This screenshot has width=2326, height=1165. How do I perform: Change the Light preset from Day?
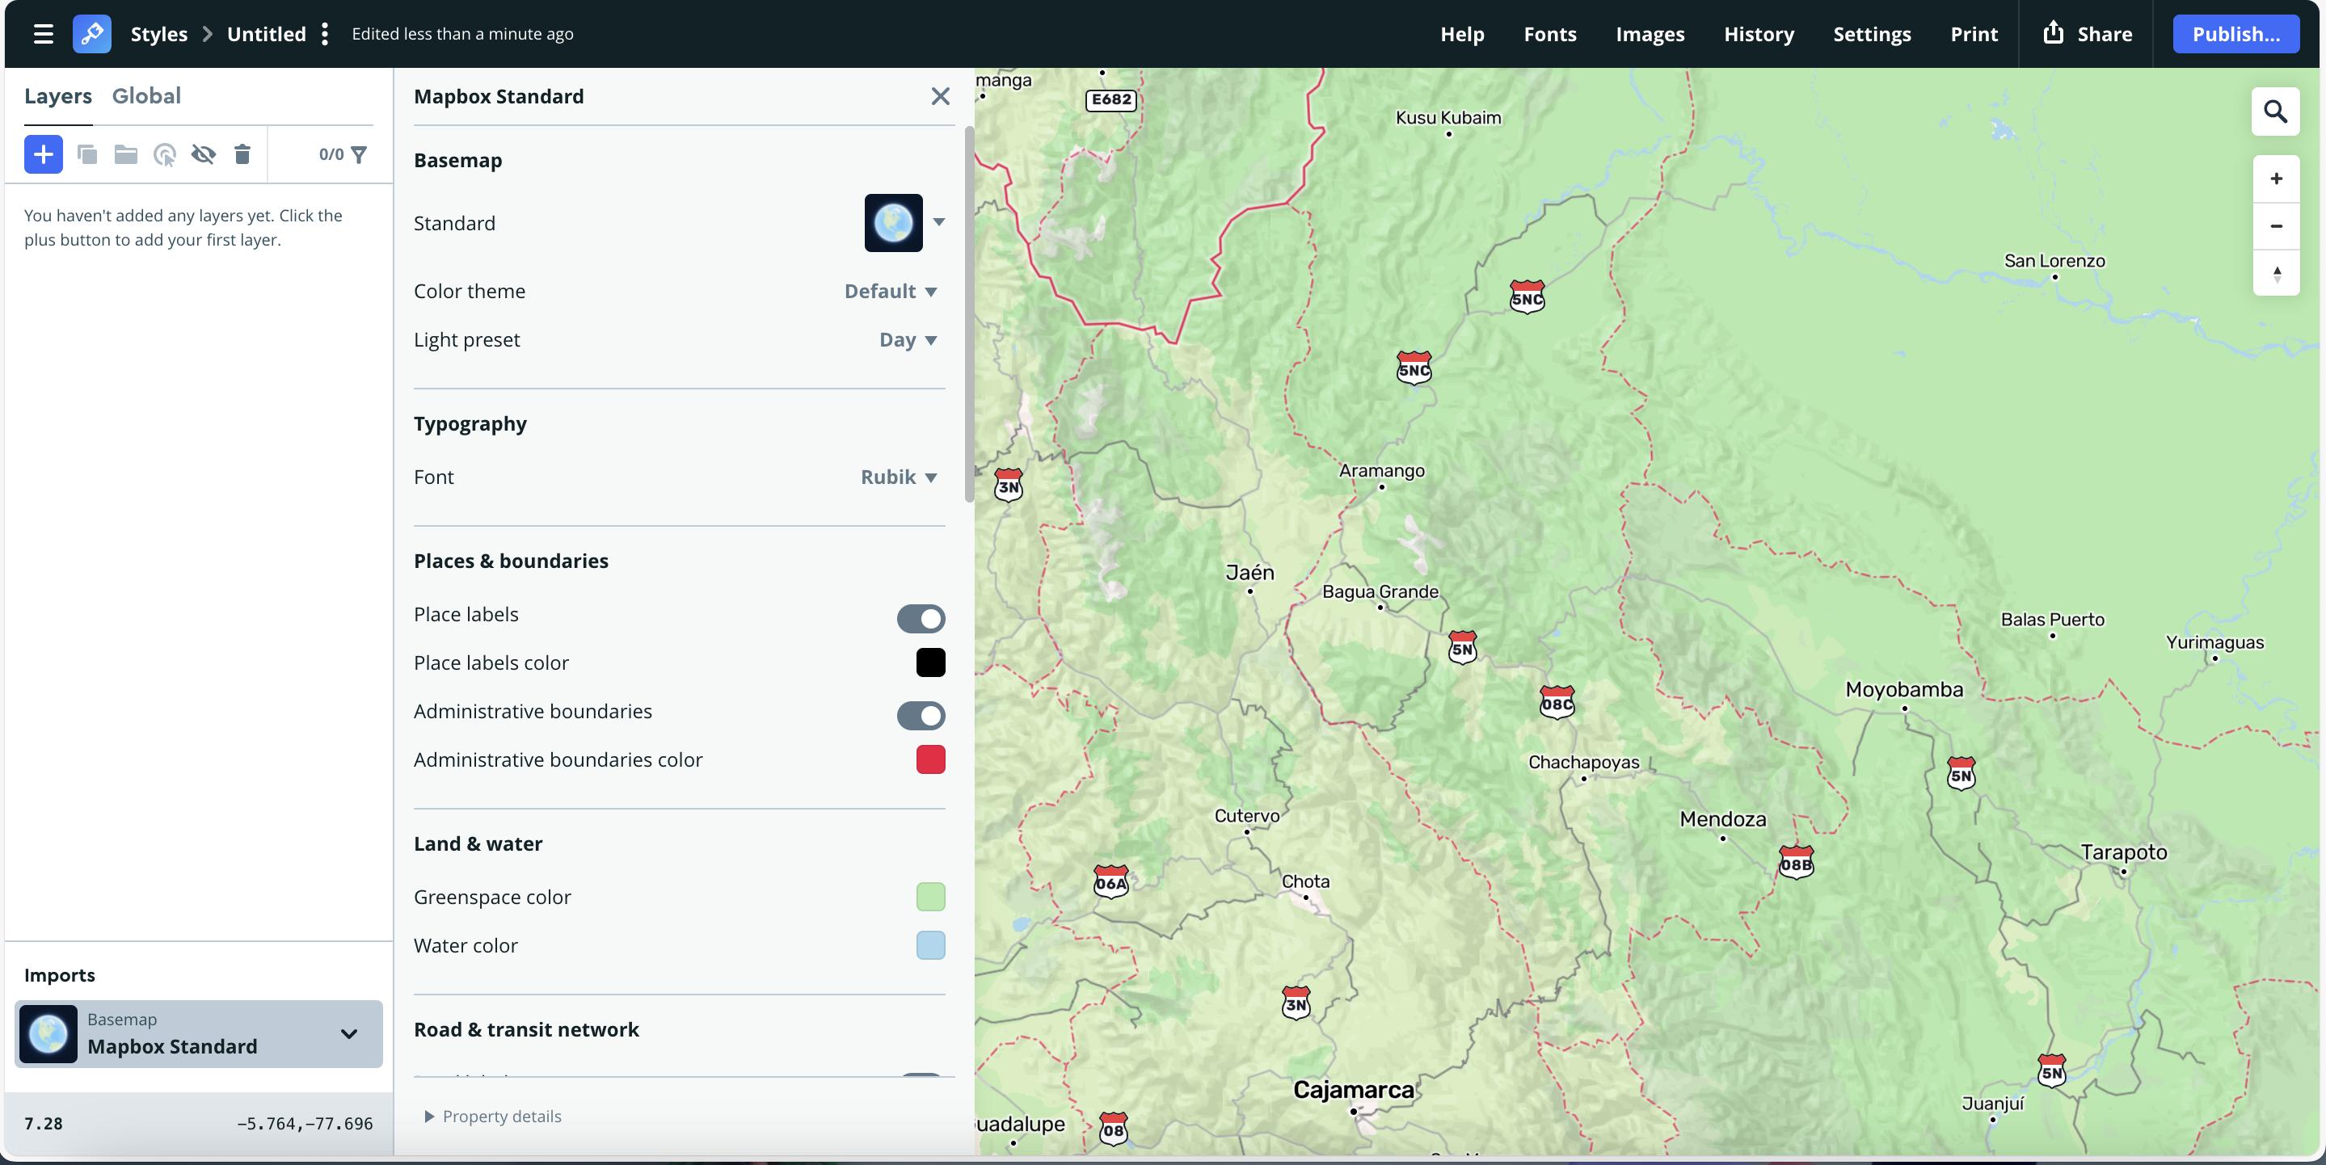pos(907,339)
